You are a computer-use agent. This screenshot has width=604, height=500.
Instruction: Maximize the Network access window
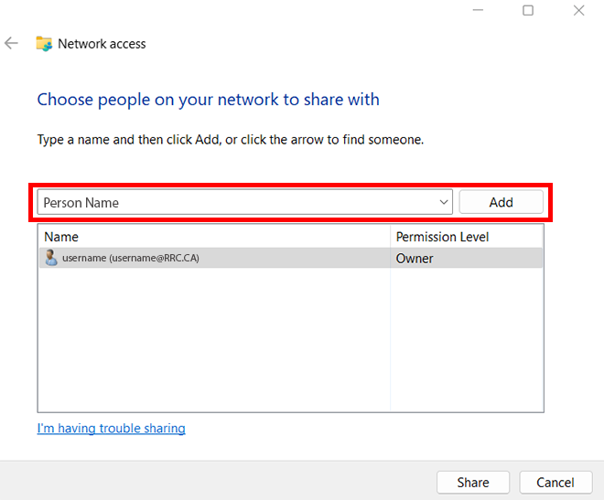(x=528, y=11)
